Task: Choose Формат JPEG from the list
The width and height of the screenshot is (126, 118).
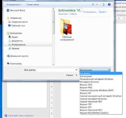Action: [x=86, y=85]
